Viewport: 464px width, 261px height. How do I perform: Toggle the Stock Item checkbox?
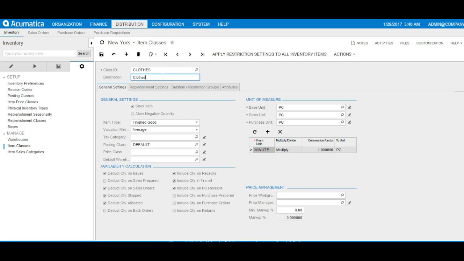tap(132, 107)
